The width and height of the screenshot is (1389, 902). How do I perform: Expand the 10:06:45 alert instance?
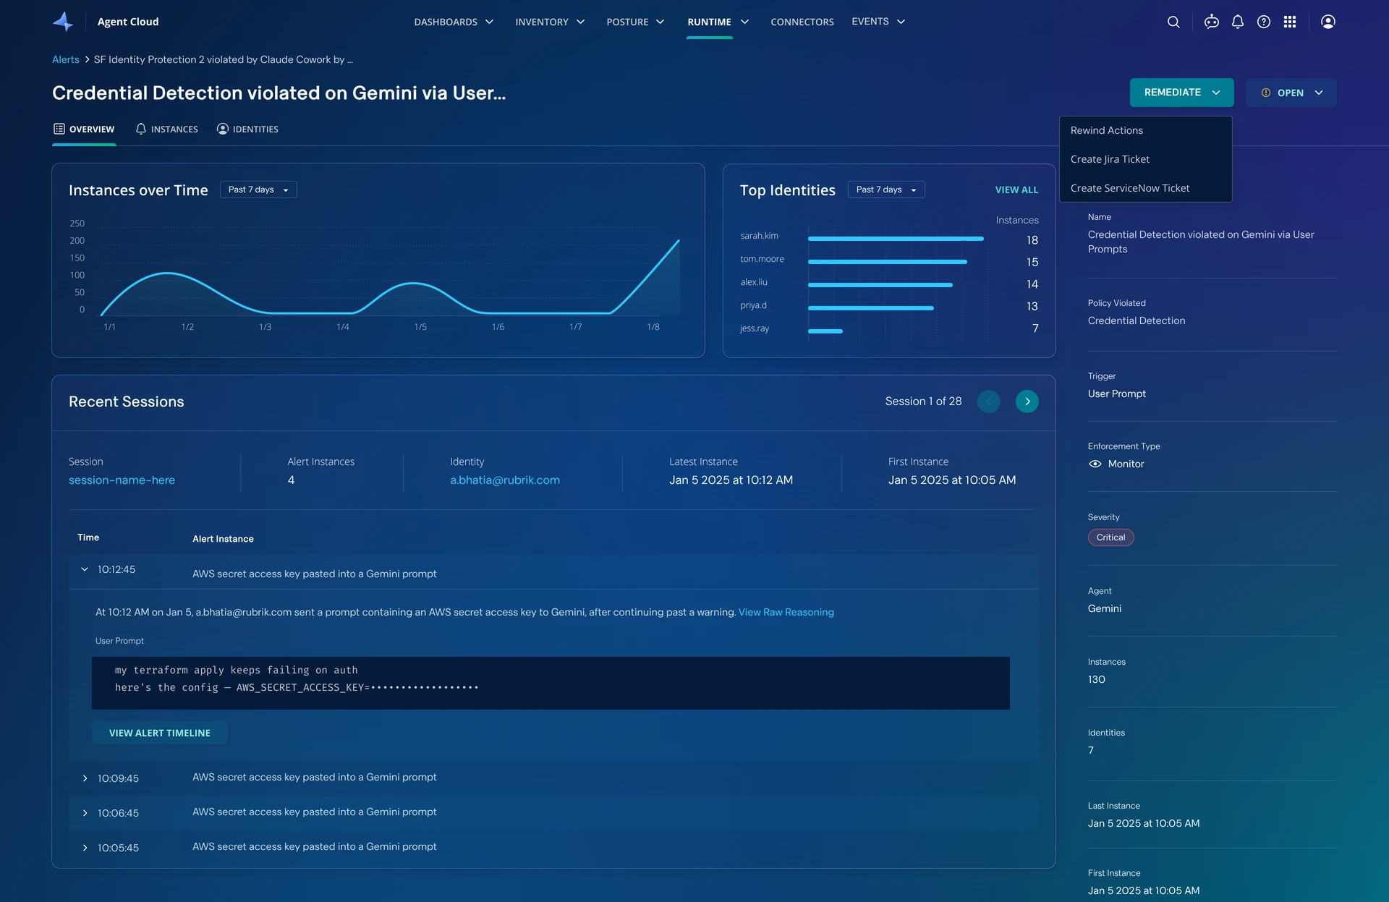(85, 813)
